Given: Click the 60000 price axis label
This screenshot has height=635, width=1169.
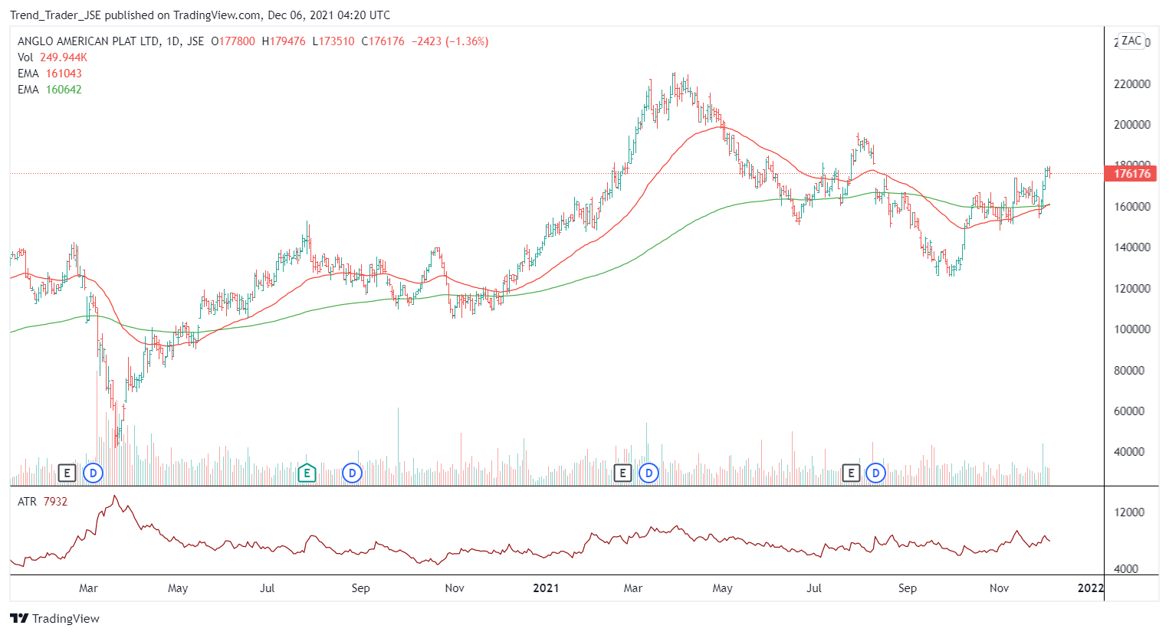Looking at the screenshot, I should [x=1128, y=411].
